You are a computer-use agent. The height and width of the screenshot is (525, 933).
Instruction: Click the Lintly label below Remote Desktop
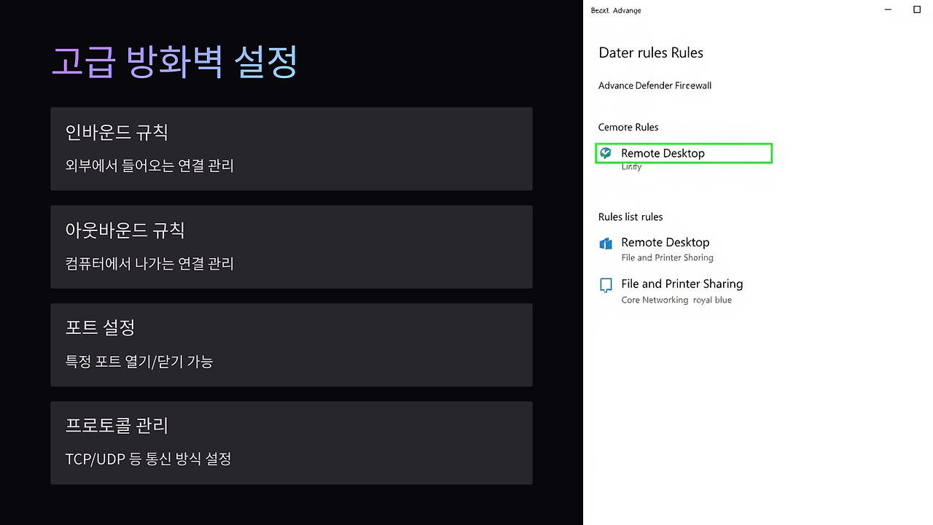630,166
